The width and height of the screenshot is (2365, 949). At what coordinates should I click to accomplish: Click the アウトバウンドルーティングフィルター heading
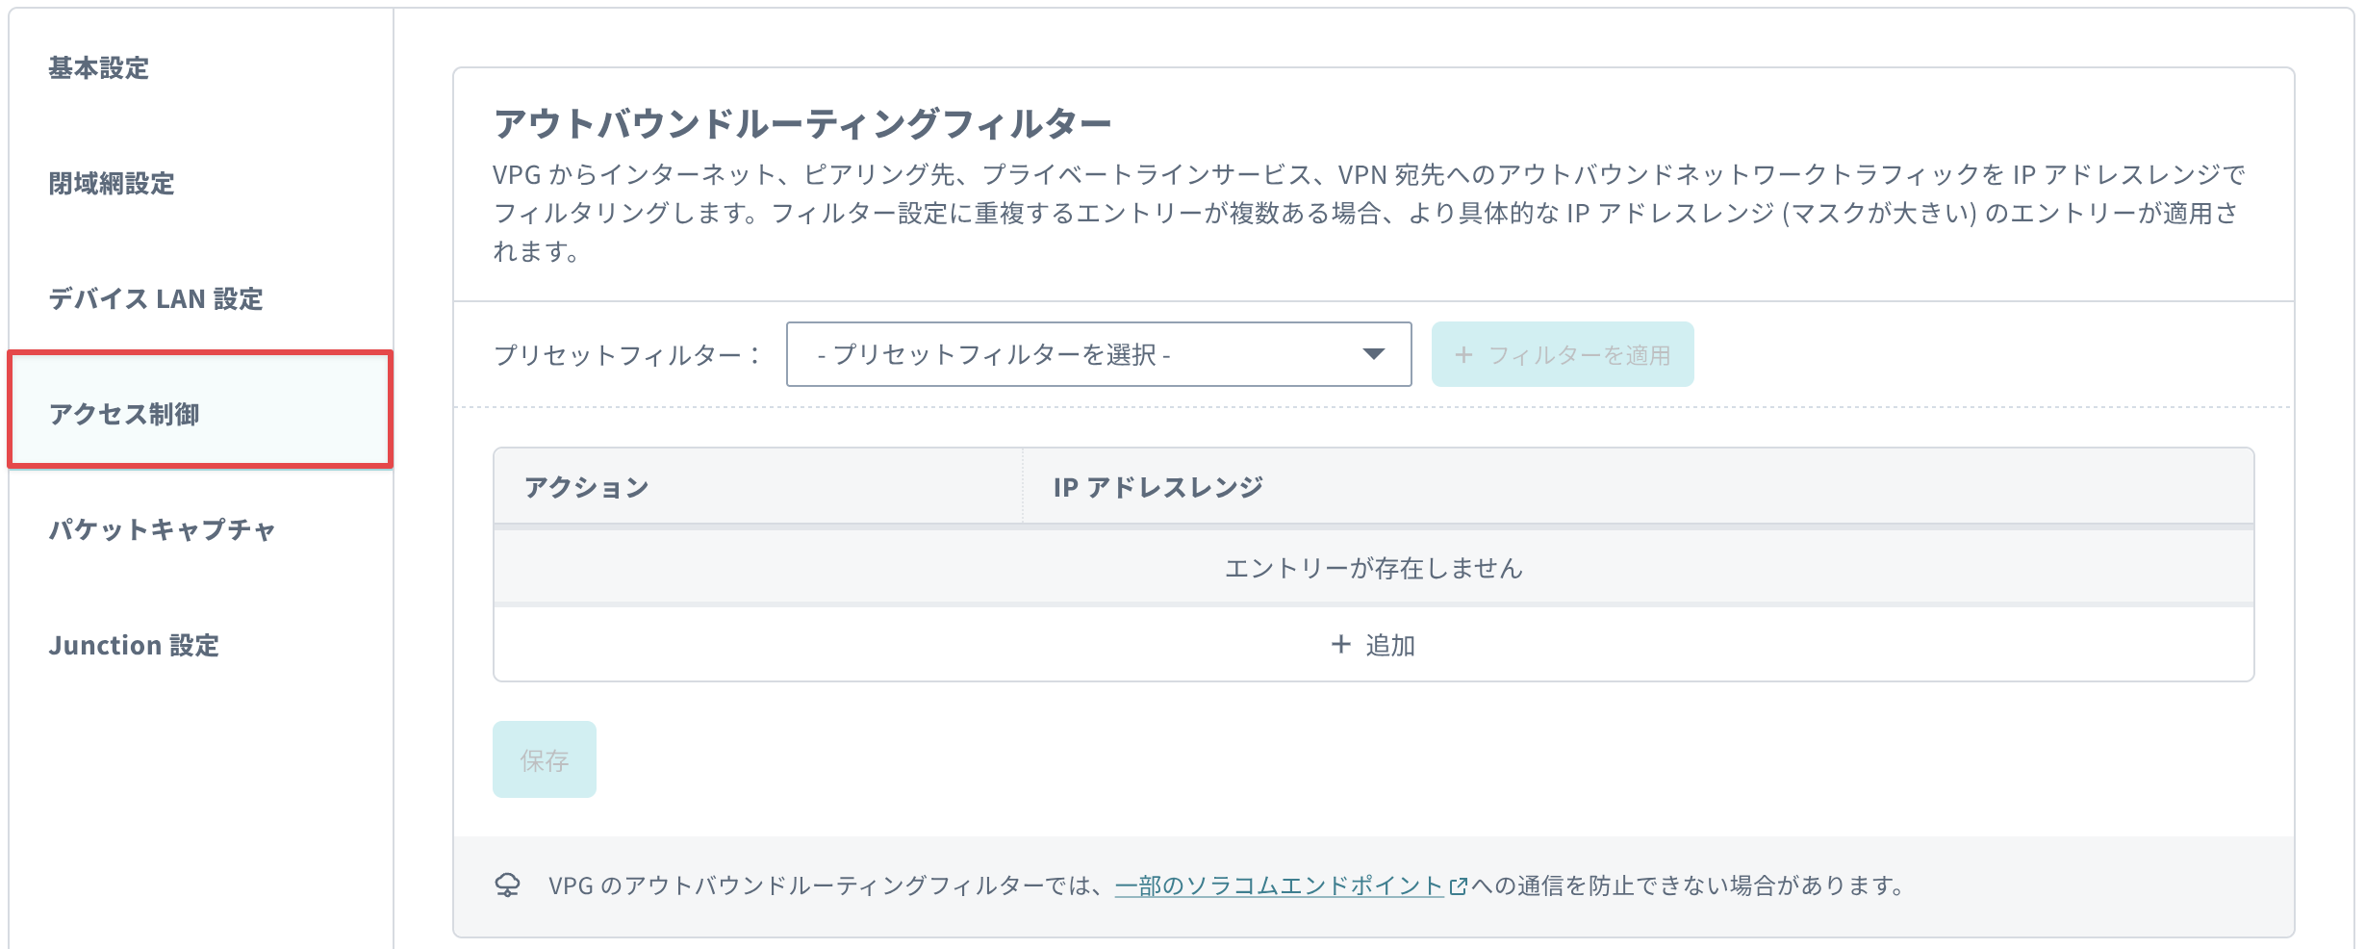(x=801, y=124)
